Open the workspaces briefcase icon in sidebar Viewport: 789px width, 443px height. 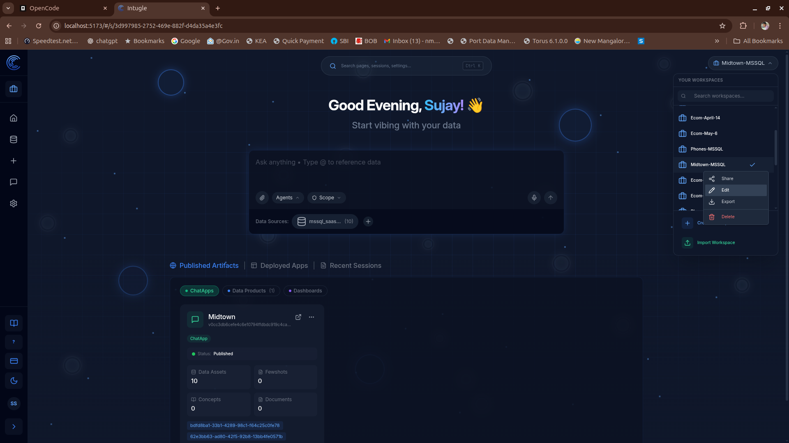[x=14, y=89]
